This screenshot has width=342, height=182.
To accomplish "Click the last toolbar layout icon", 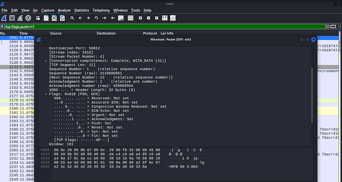I will (173, 18).
